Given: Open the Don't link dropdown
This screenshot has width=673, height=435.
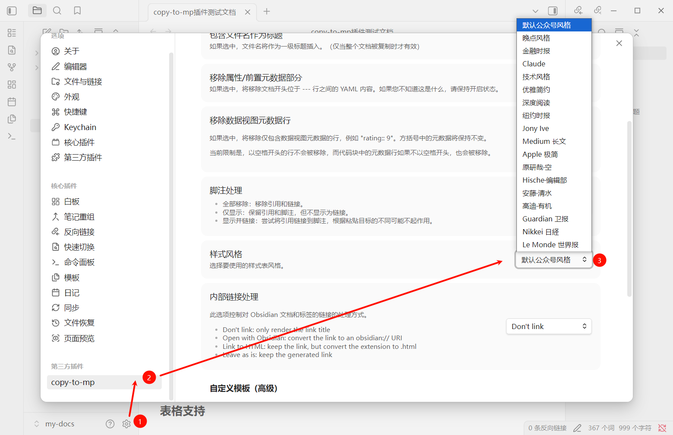Looking at the screenshot, I should 549,326.
